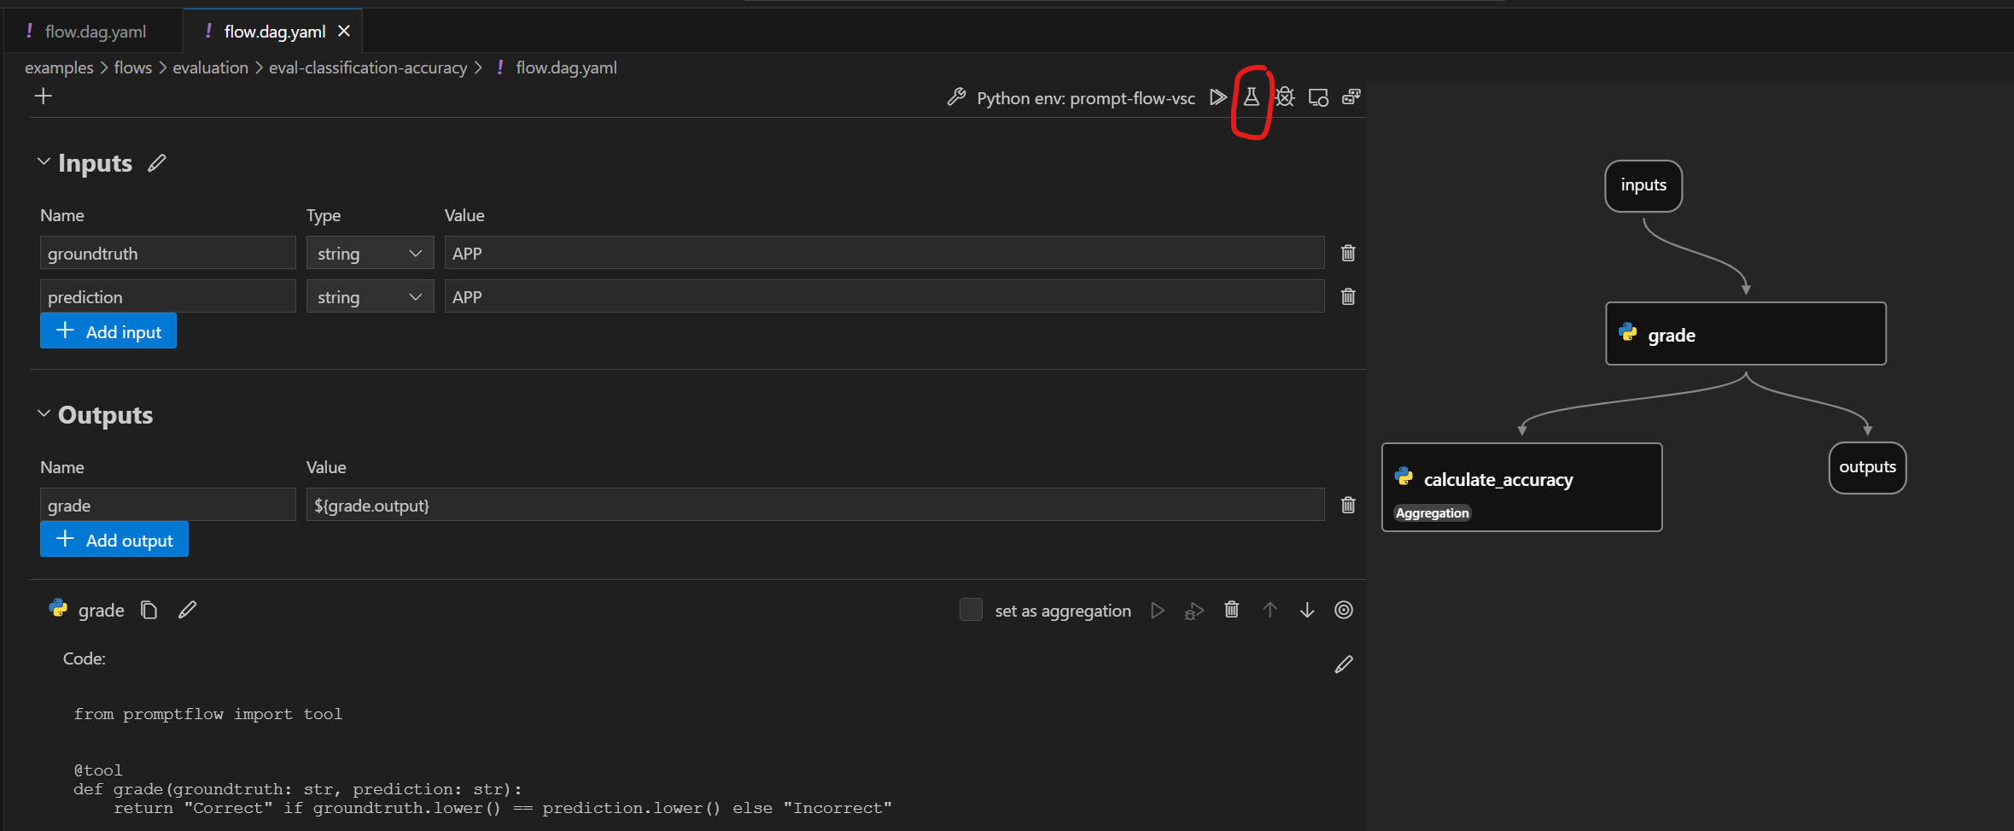Run the flow with play icon
Image resolution: width=2014 pixels, height=831 pixels.
(1217, 97)
